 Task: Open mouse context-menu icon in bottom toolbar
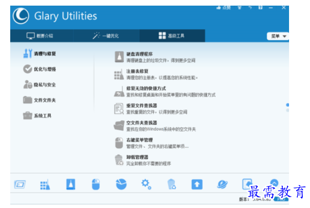[96, 184]
